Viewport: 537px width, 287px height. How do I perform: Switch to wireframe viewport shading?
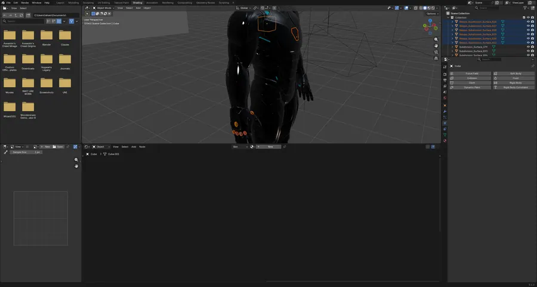[421, 8]
